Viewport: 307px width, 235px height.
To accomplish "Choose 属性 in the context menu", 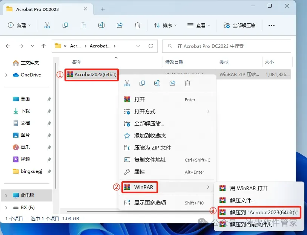I will (167, 172).
